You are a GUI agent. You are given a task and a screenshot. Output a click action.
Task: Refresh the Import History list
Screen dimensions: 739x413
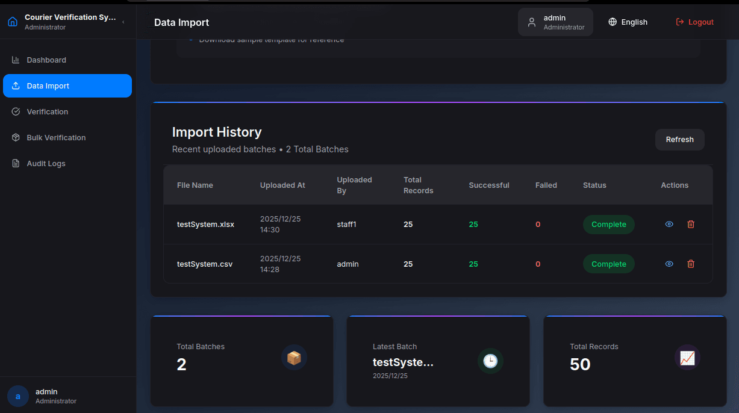[x=679, y=140]
